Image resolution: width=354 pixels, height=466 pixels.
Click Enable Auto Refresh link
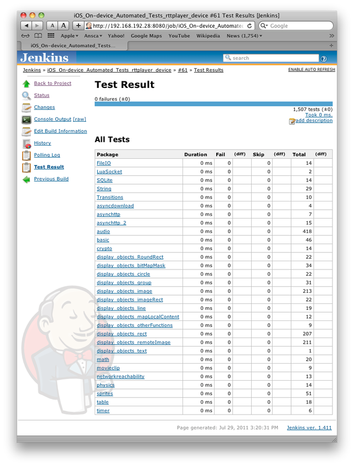[311, 70]
